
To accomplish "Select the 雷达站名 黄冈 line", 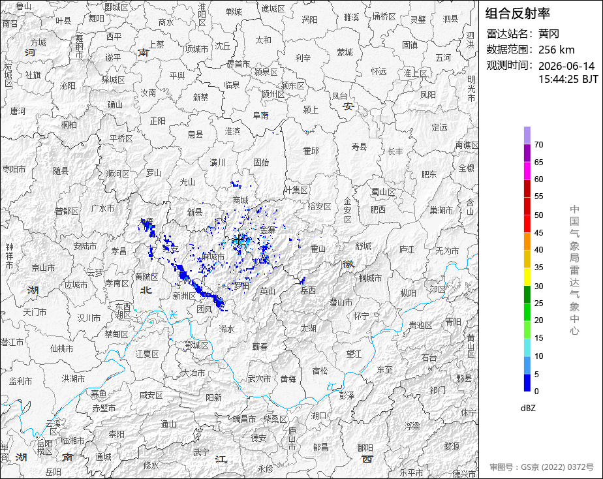I will pos(523,34).
